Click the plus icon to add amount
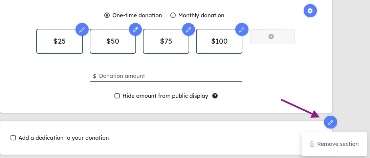Image resolution: width=370 pixels, height=158 pixels. (271, 37)
